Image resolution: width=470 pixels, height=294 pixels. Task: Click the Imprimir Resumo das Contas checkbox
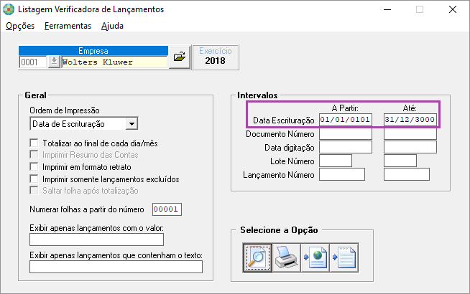click(34, 155)
